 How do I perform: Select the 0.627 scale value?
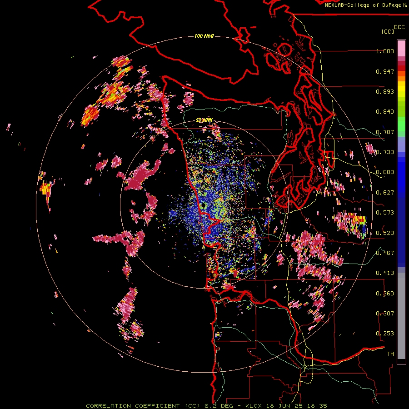tap(385, 193)
